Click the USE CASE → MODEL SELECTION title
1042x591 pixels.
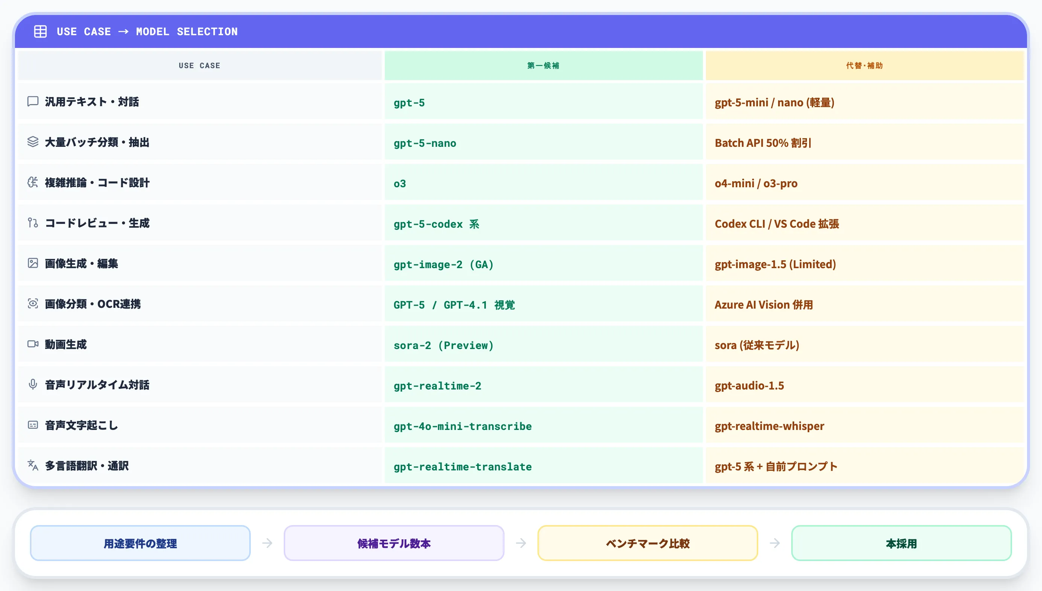tap(147, 31)
